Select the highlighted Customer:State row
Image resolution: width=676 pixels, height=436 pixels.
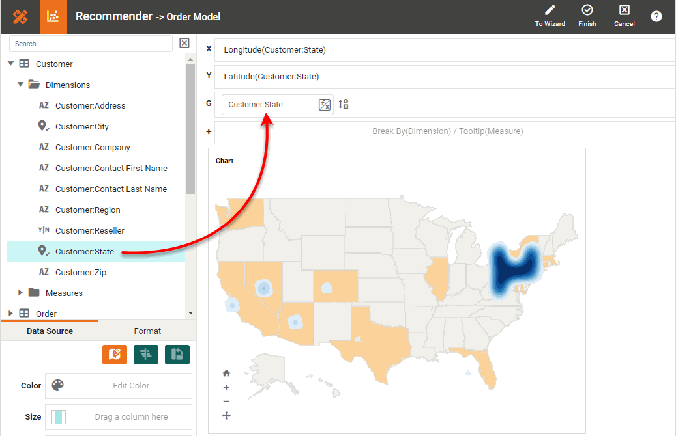[x=96, y=251]
